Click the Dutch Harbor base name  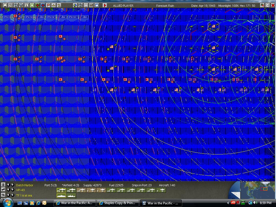tap(25, 185)
